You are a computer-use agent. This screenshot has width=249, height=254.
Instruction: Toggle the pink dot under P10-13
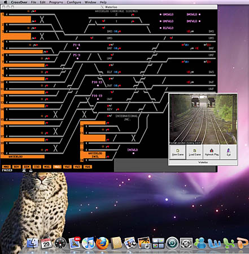pyautogui.click(x=98, y=86)
